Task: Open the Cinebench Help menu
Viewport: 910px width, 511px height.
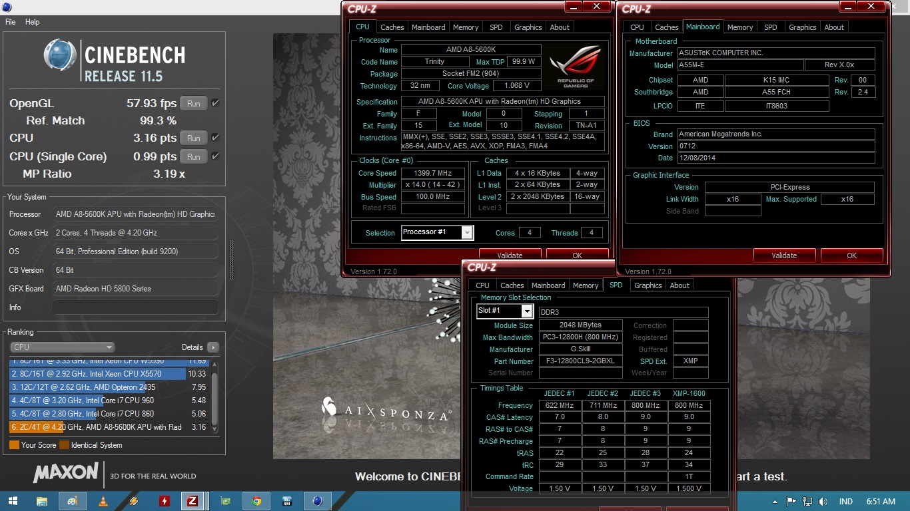Action: point(33,22)
